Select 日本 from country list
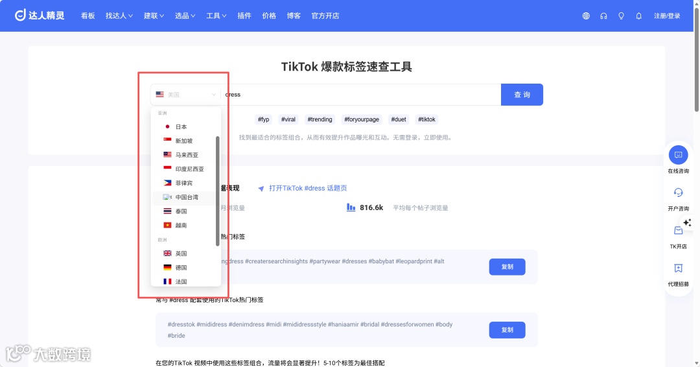Viewport: 700px width, 367px height. [187, 127]
